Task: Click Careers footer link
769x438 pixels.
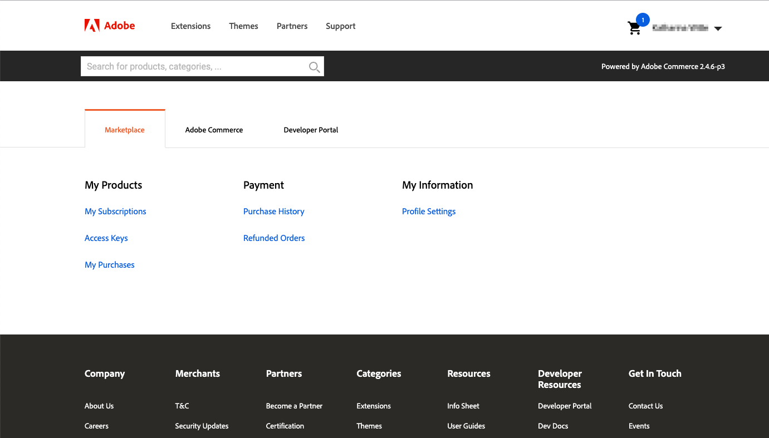Action: [96, 426]
